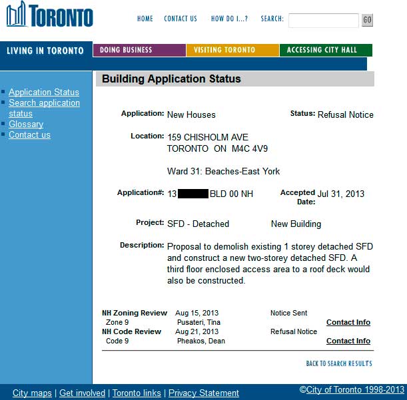
Task: Click the Zone 9 label
Action: (117, 322)
